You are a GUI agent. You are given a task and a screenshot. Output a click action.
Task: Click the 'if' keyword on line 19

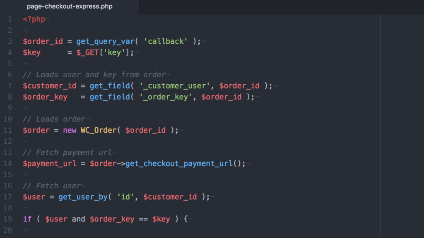27,219
